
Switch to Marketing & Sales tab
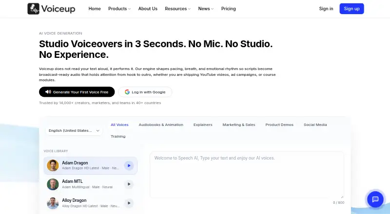coord(239,125)
